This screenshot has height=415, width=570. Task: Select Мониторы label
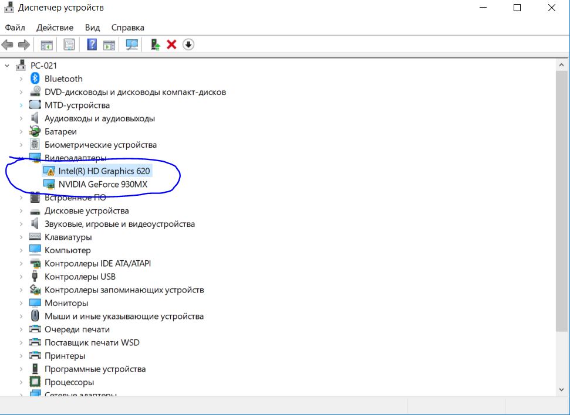[x=66, y=303]
